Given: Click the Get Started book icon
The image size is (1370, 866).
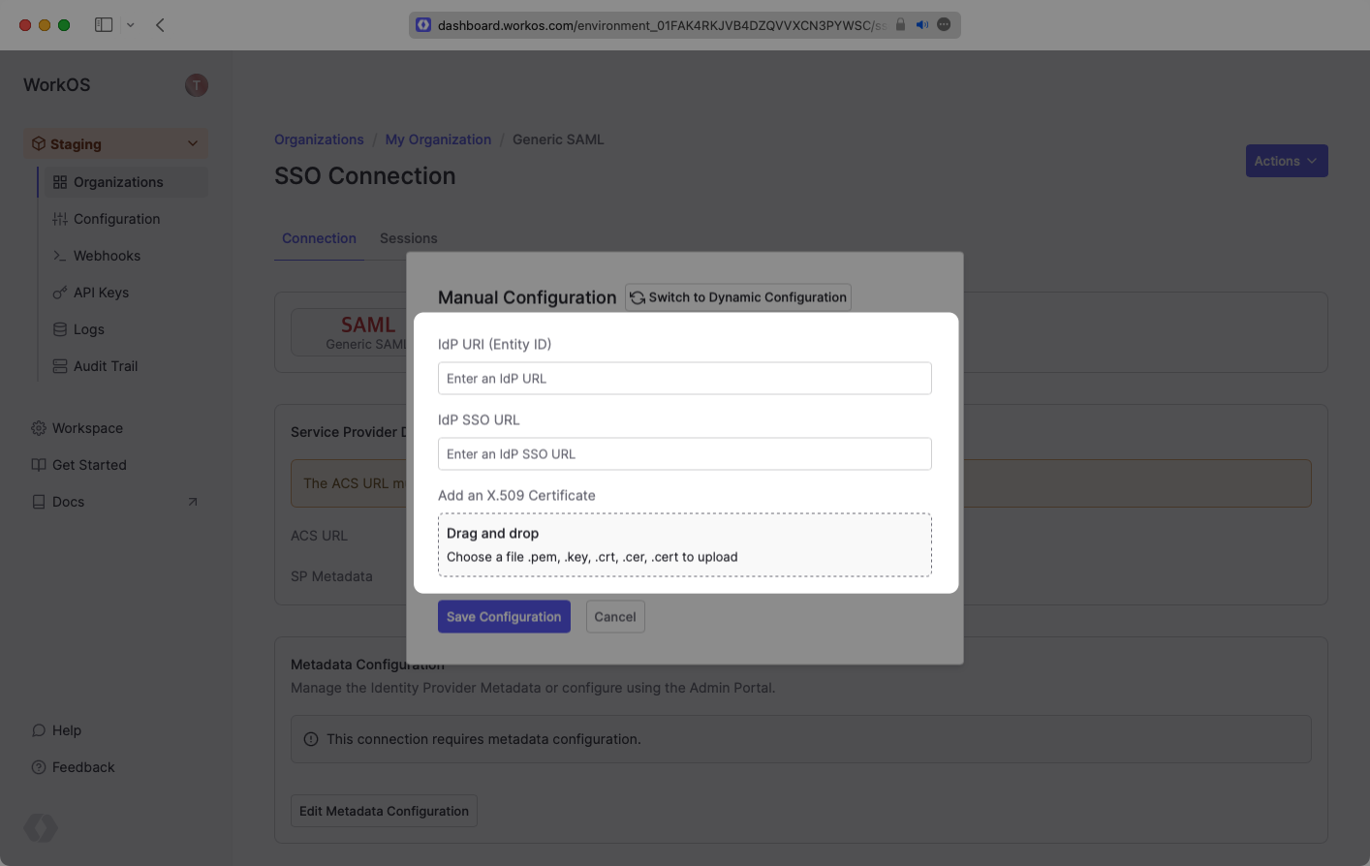Looking at the screenshot, I should (x=38, y=464).
